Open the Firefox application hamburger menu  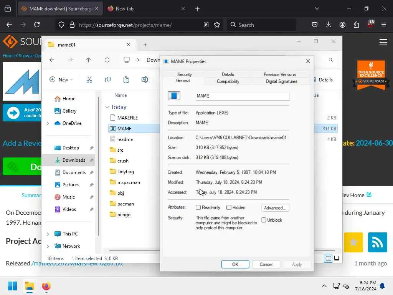point(383,25)
